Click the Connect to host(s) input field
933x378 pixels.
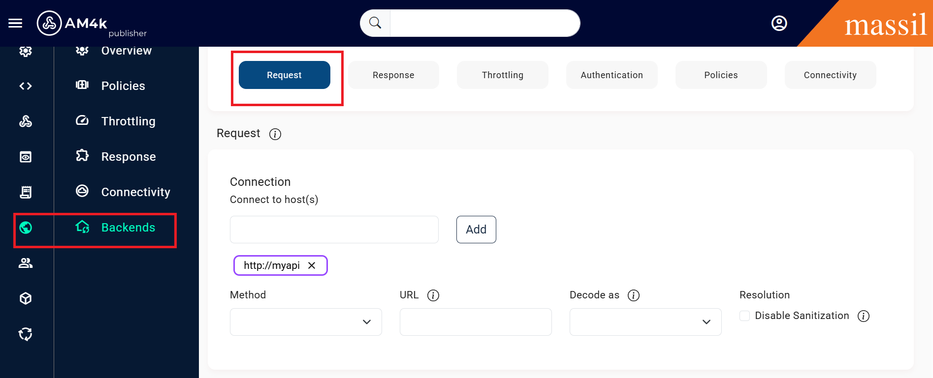pyautogui.click(x=334, y=230)
